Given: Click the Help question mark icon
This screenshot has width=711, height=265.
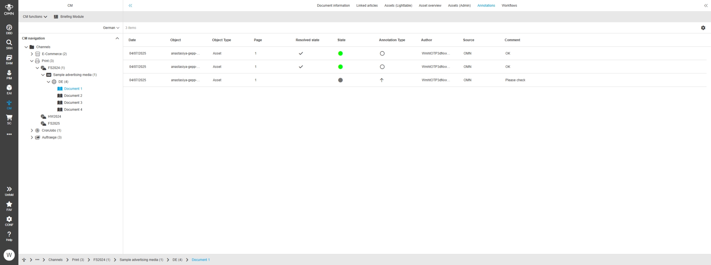Looking at the screenshot, I should (9, 236).
